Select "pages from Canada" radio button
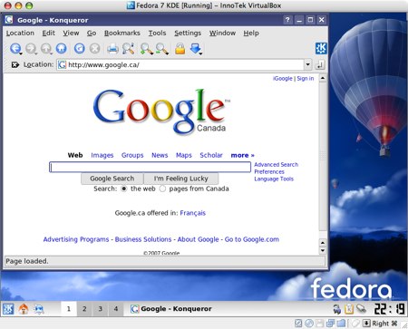 tap(162, 189)
